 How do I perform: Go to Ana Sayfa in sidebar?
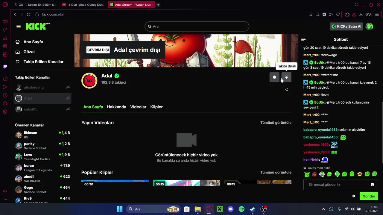click(x=29, y=42)
